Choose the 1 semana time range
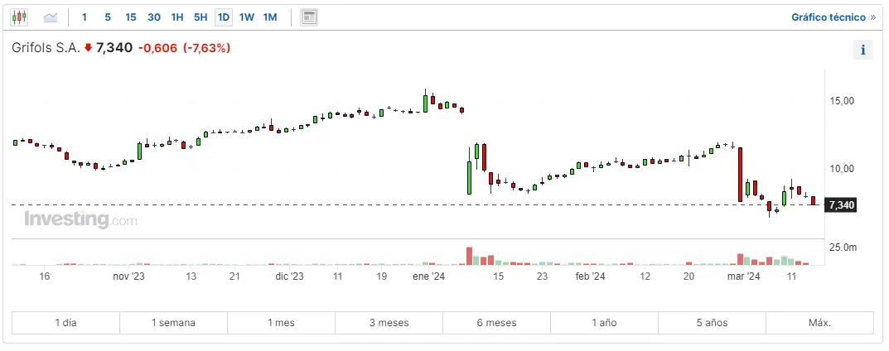Viewport: 889px width, 351px height. (x=173, y=323)
